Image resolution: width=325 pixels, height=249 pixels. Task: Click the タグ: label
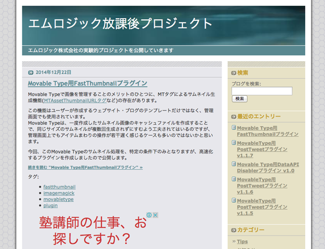click(x=33, y=177)
